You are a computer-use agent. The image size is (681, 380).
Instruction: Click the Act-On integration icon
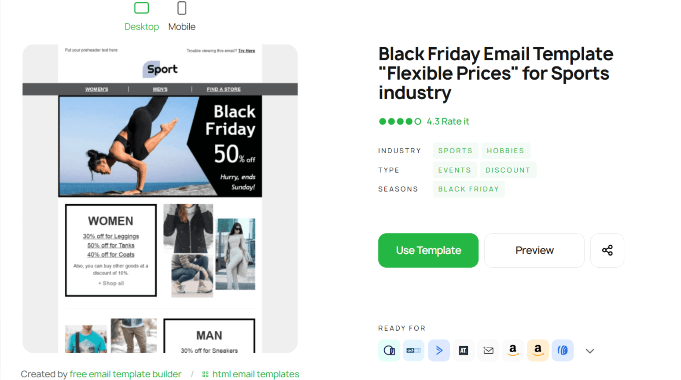pyautogui.click(x=413, y=350)
